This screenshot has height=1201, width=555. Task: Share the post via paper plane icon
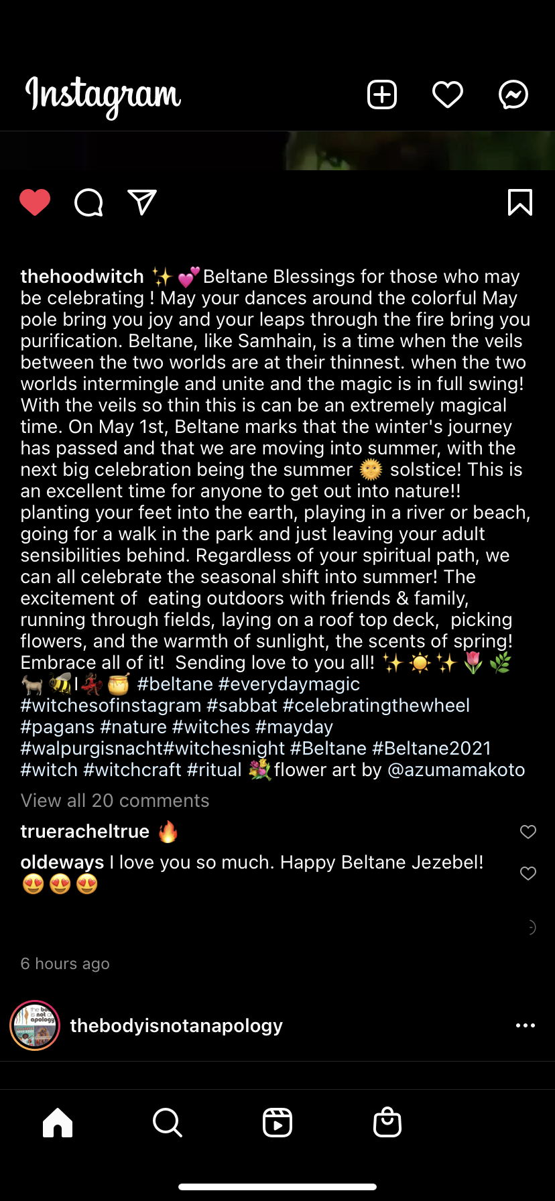[x=142, y=202]
